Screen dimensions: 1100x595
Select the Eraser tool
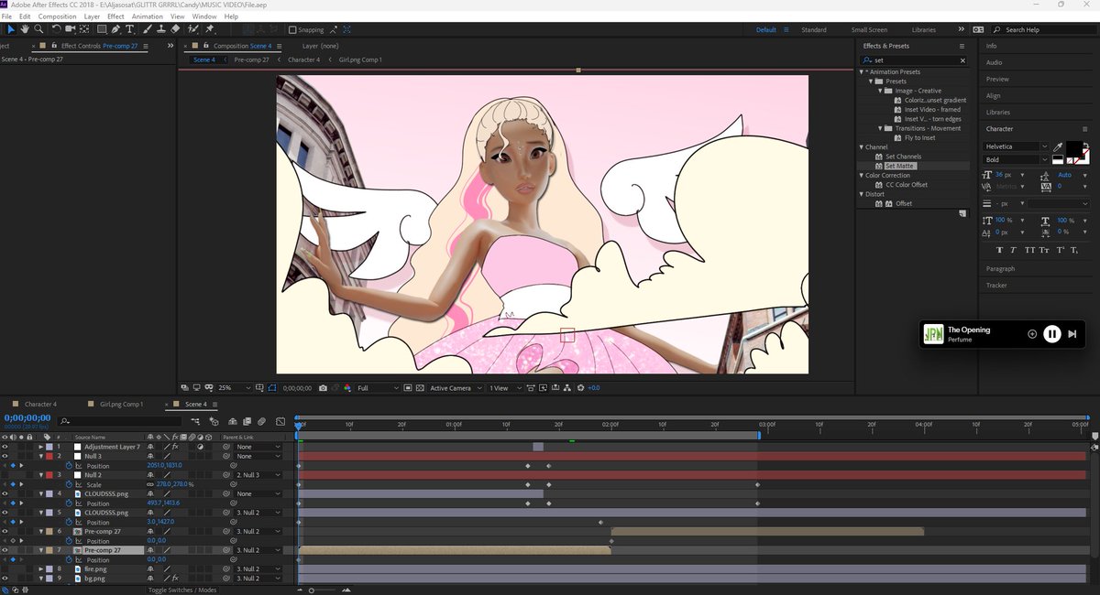tap(175, 29)
